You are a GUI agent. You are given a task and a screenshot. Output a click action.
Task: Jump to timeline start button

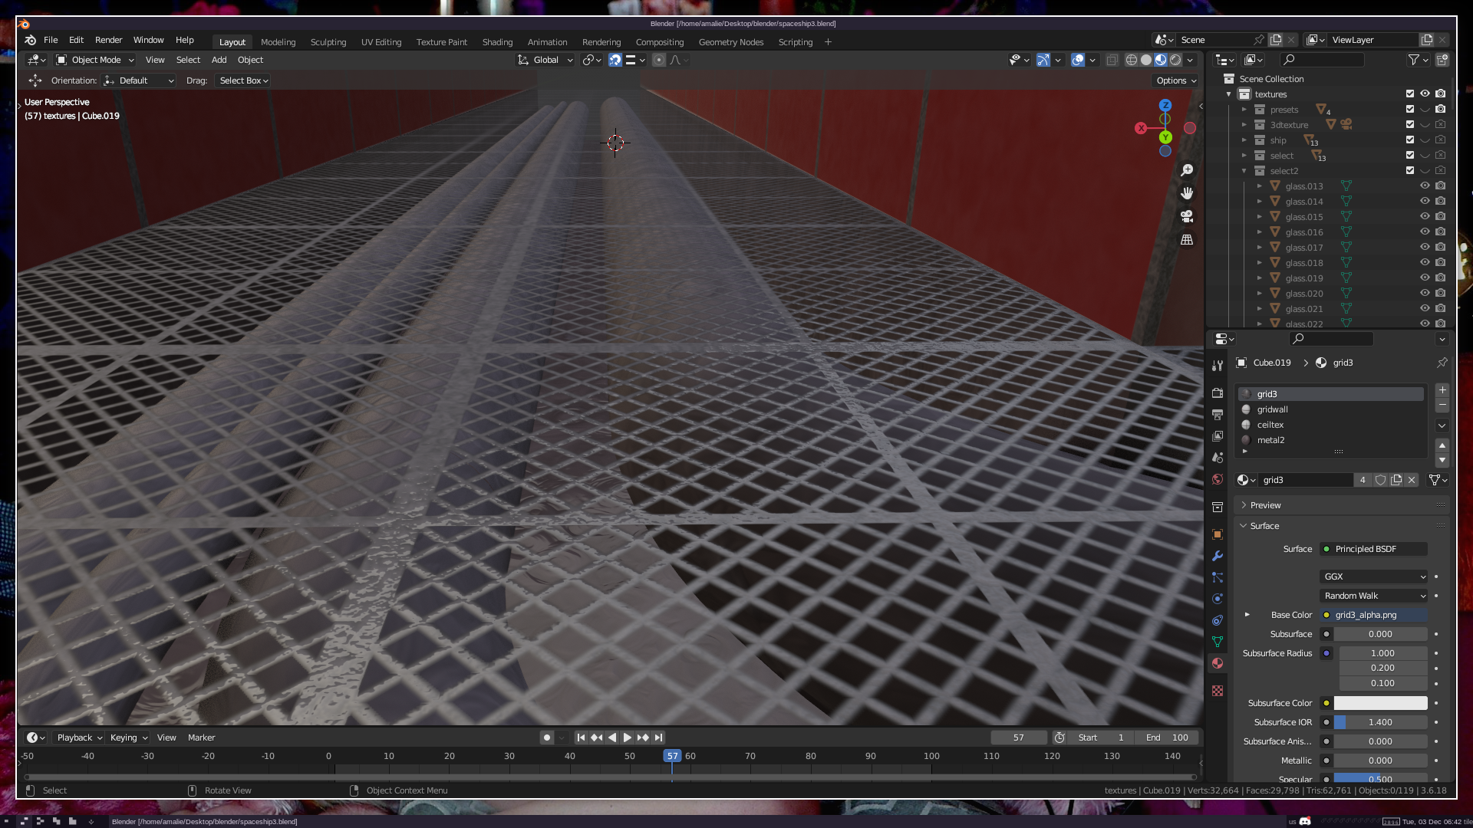pos(581,738)
